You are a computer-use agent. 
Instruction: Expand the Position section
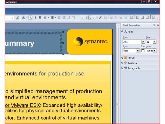click(x=122, y=63)
